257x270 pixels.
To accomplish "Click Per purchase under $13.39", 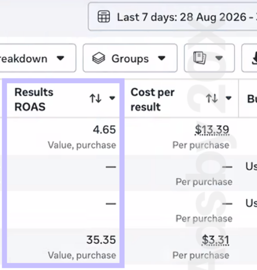I will point(201,145).
